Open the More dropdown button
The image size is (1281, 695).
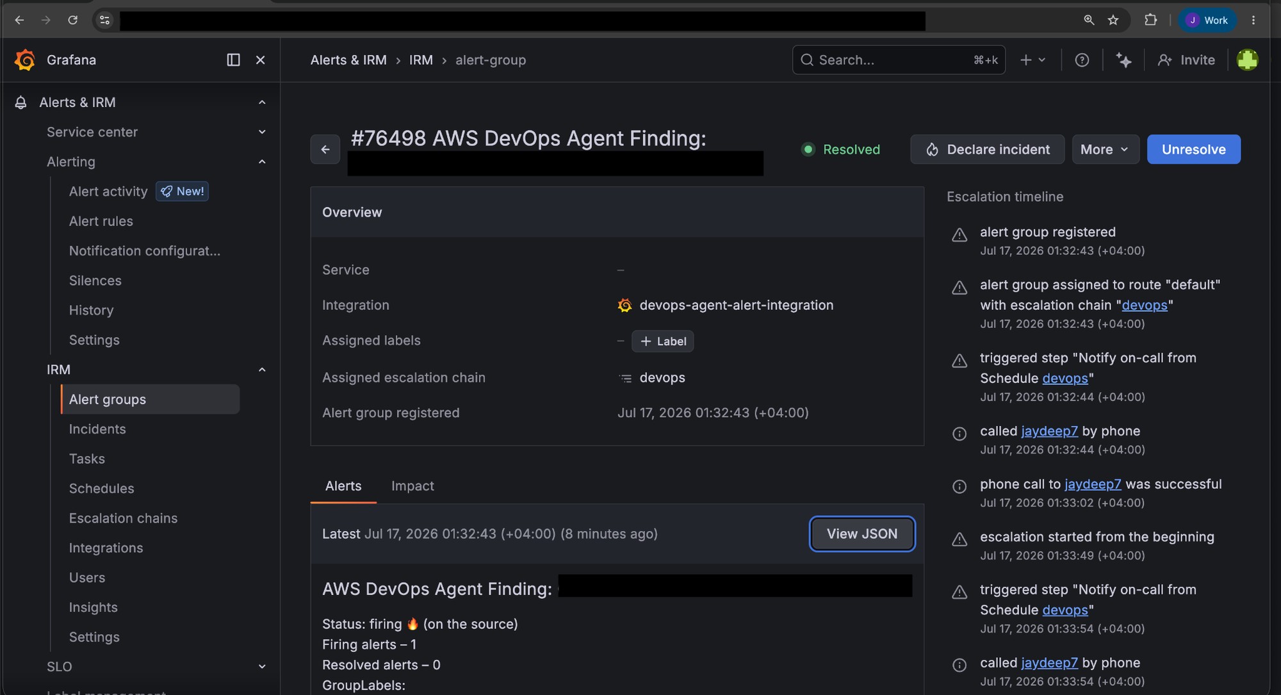(x=1106, y=149)
